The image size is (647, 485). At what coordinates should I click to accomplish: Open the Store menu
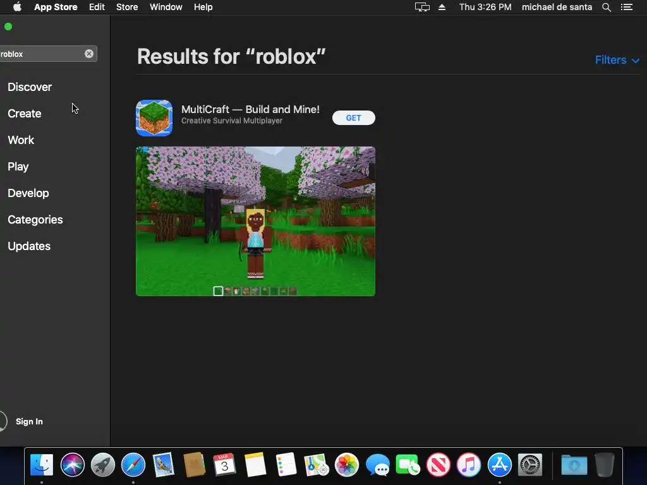pos(127,7)
